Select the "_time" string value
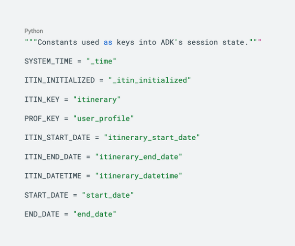This screenshot has height=246, width=295. (101, 61)
